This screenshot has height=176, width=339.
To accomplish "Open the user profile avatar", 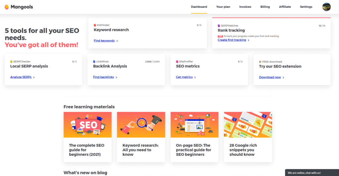I will 326,7.
